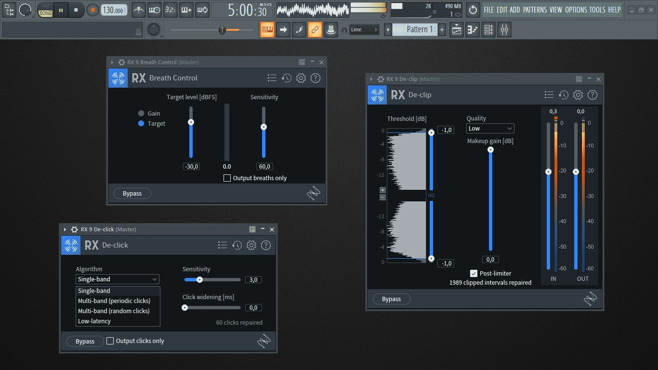658x370 pixels.
Task: Toggle the metronome icon
Action: pos(139,10)
